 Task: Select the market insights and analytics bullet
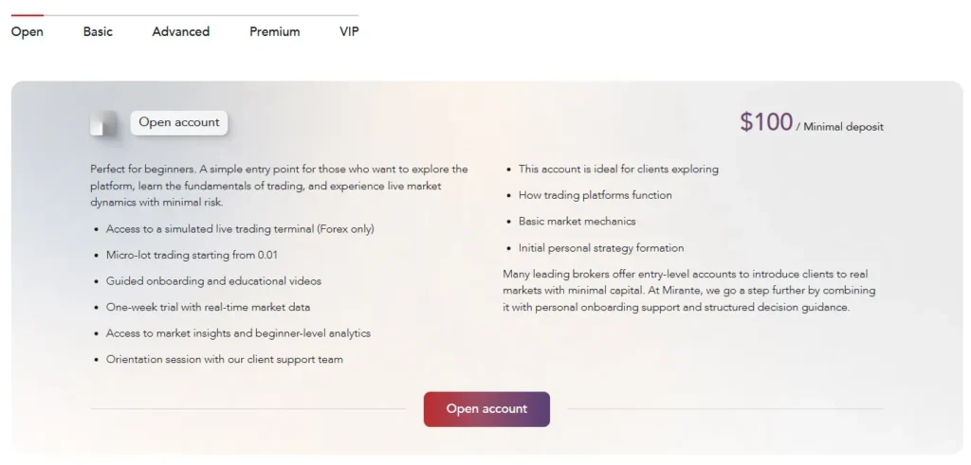pos(238,333)
